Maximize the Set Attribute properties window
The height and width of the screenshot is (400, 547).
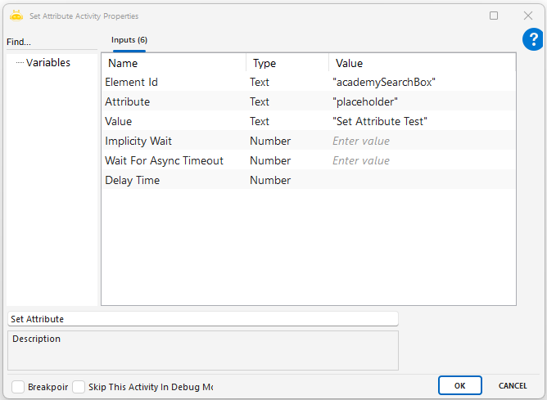tap(494, 16)
